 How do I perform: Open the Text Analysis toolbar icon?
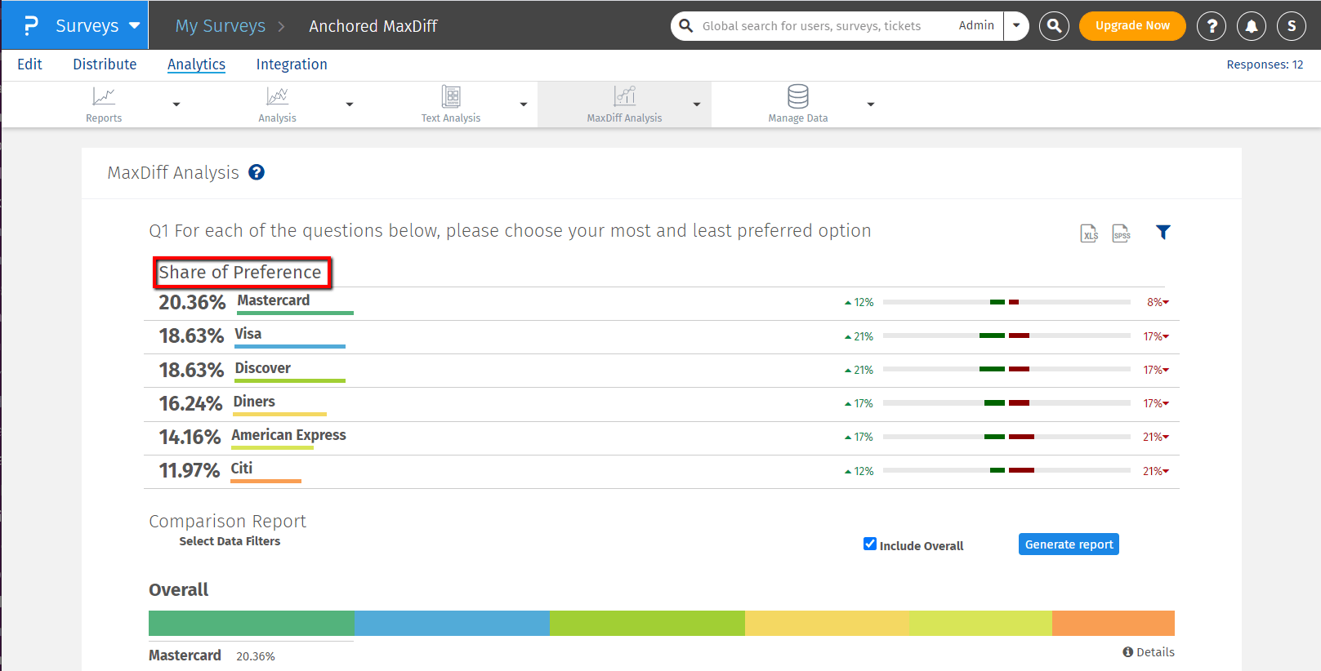pyautogui.click(x=451, y=97)
